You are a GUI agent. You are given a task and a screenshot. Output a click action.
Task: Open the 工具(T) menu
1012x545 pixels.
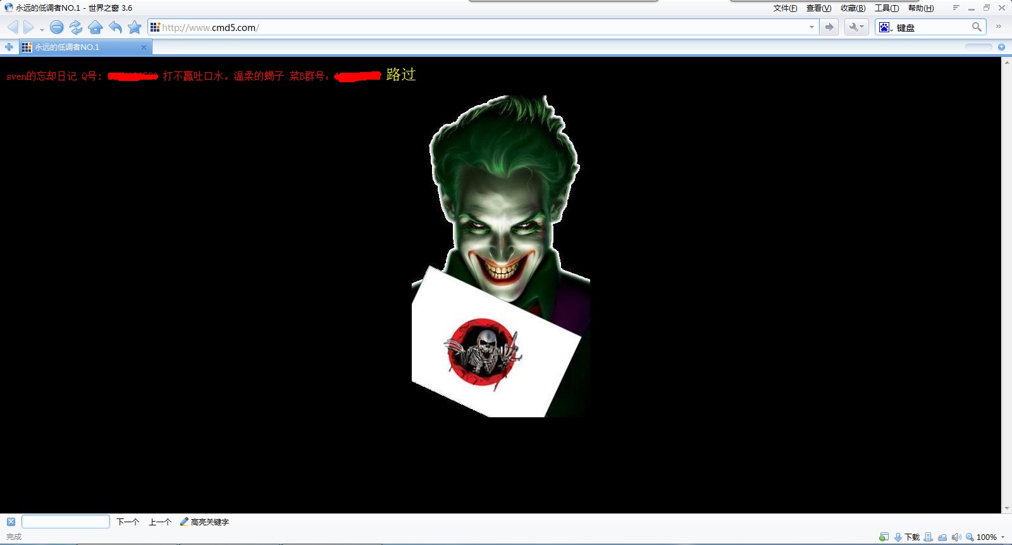tap(887, 8)
